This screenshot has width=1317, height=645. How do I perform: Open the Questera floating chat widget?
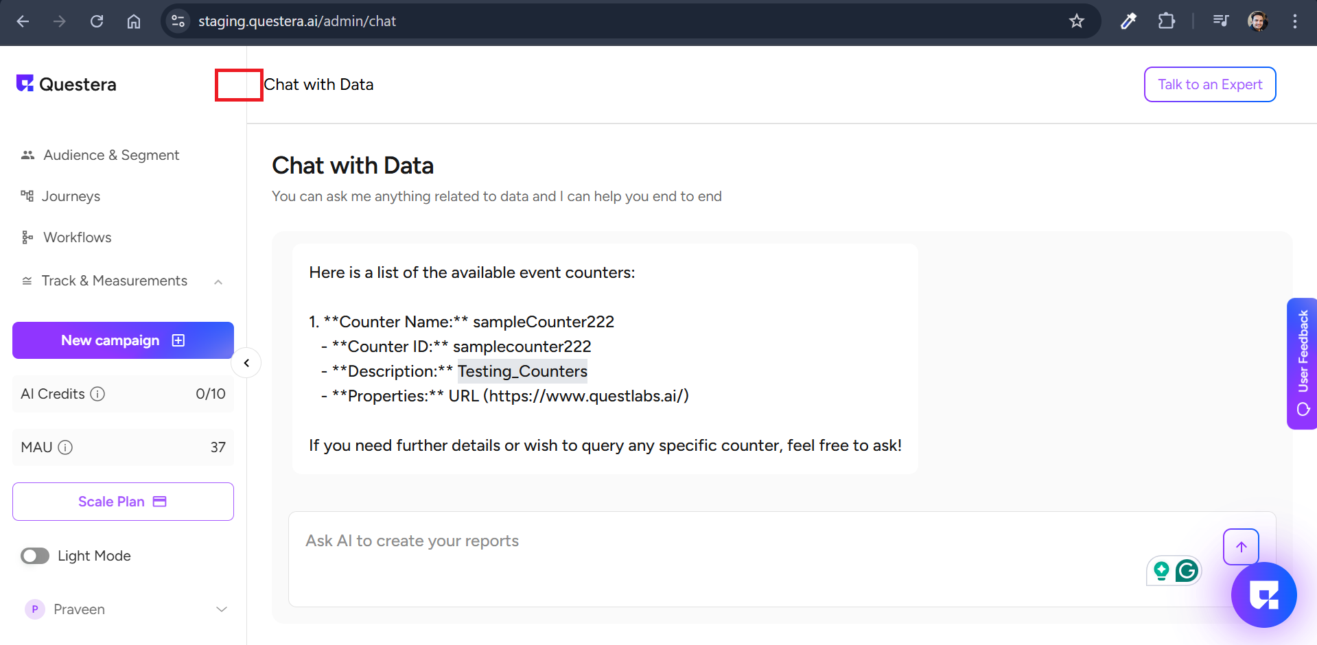[x=1263, y=595]
